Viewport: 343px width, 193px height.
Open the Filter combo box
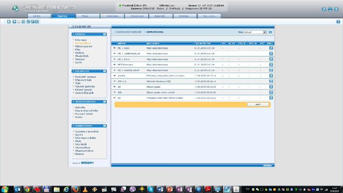click(255, 32)
